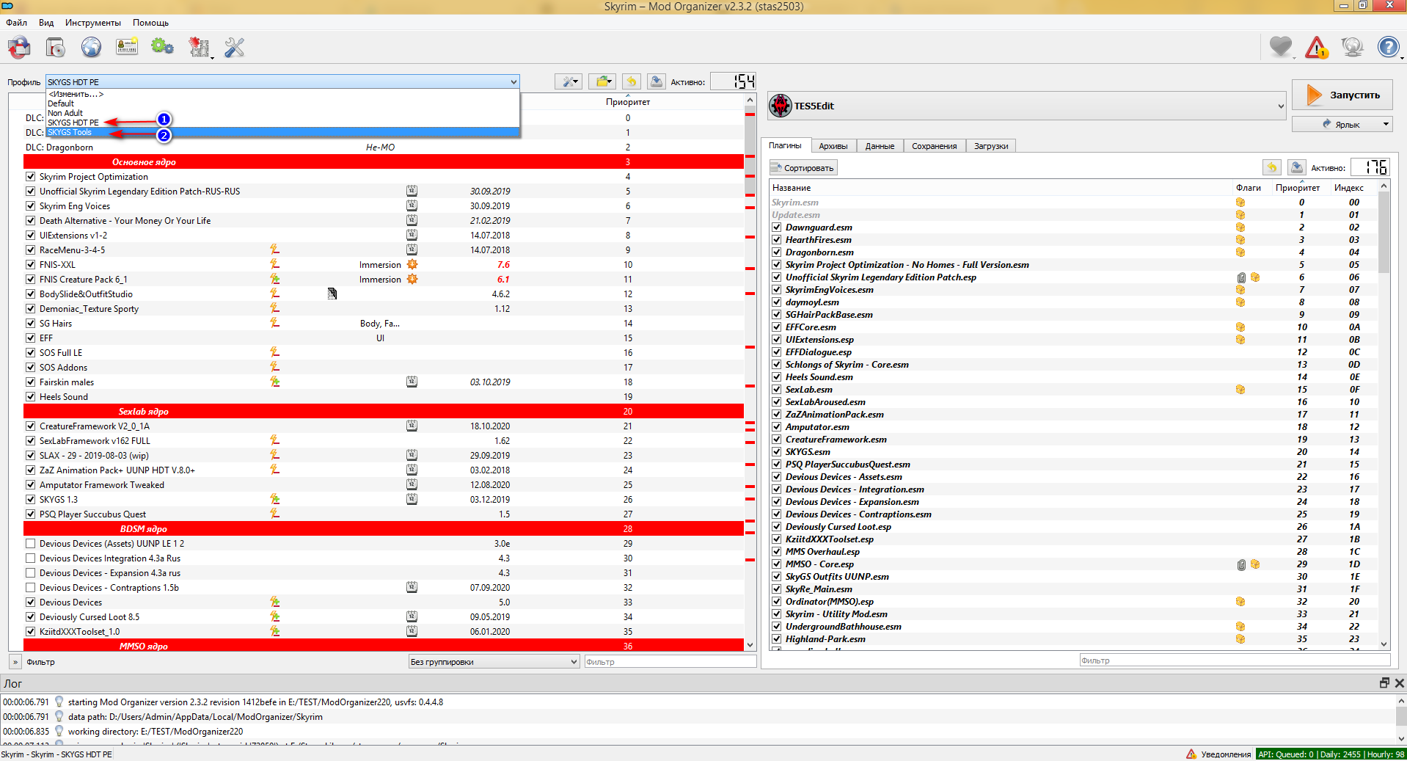Enable Devious Devices (Assets) UUNP LE 1 2
The image size is (1407, 761).
tap(30, 543)
